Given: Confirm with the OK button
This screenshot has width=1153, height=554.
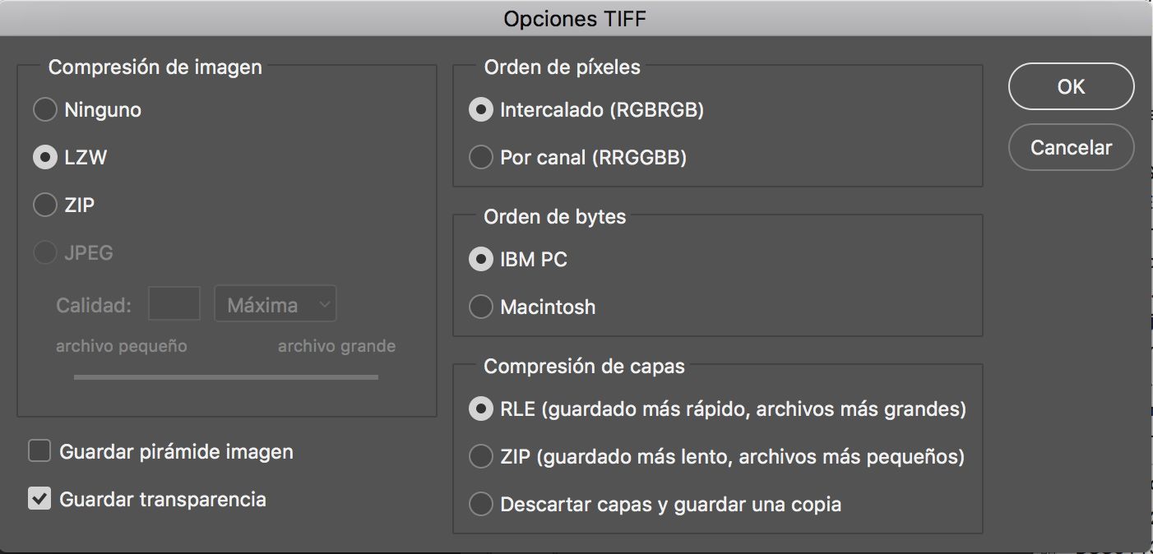Looking at the screenshot, I should coord(1071,86).
